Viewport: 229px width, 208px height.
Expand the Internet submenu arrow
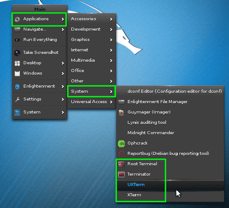pyautogui.click(x=111, y=50)
